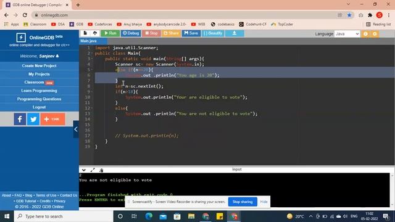Click the console copy icon

pyautogui.click(x=101, y=170)
